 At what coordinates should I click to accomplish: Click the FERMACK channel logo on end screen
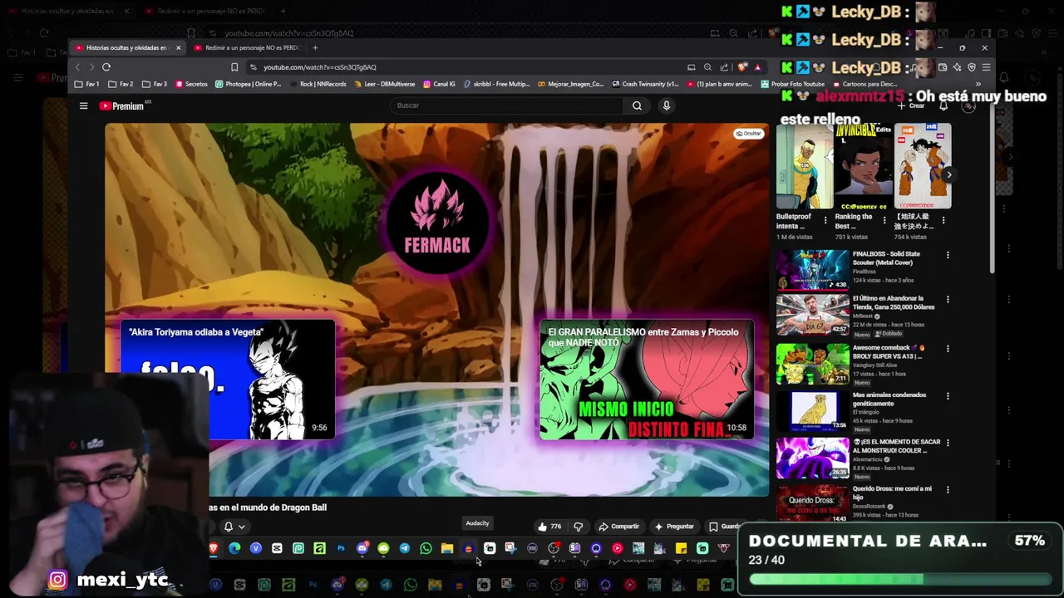437,222
